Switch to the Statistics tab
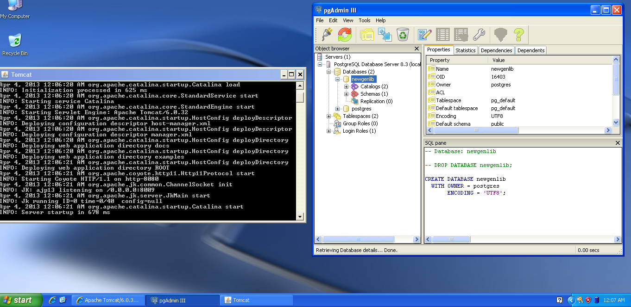Image resolution: width=631 pixels, height=307 pixels. click(465, 50)
